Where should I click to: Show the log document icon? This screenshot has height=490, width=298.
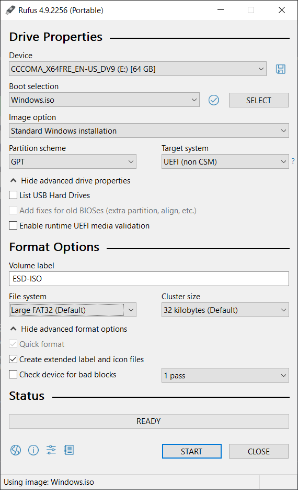pyautogui.click(x=69, y=450)
